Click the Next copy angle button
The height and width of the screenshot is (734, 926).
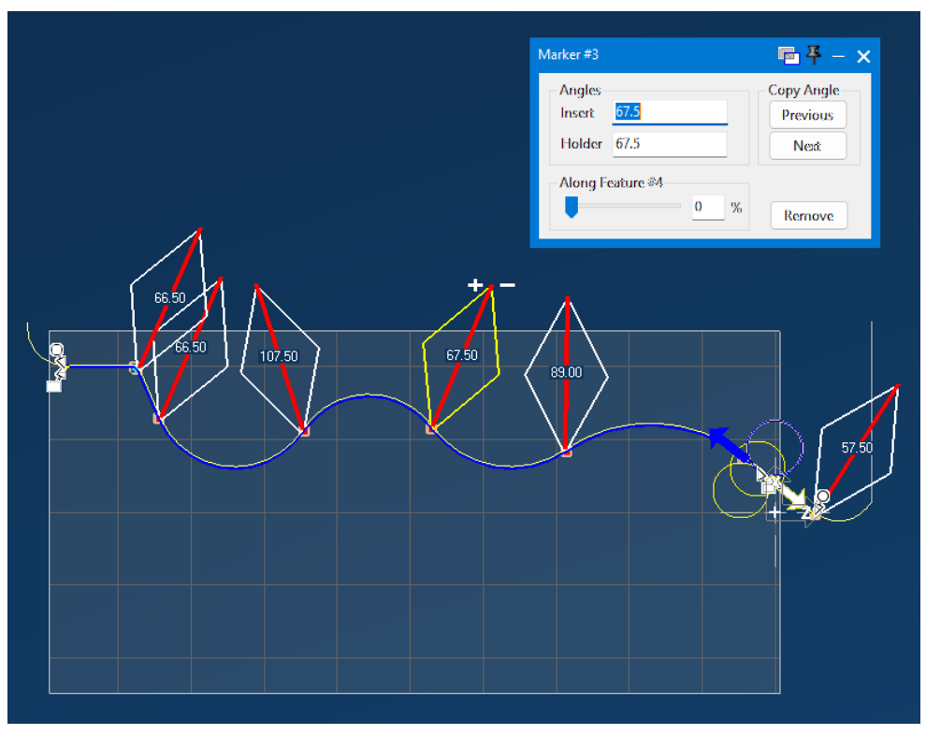[807, 145]
